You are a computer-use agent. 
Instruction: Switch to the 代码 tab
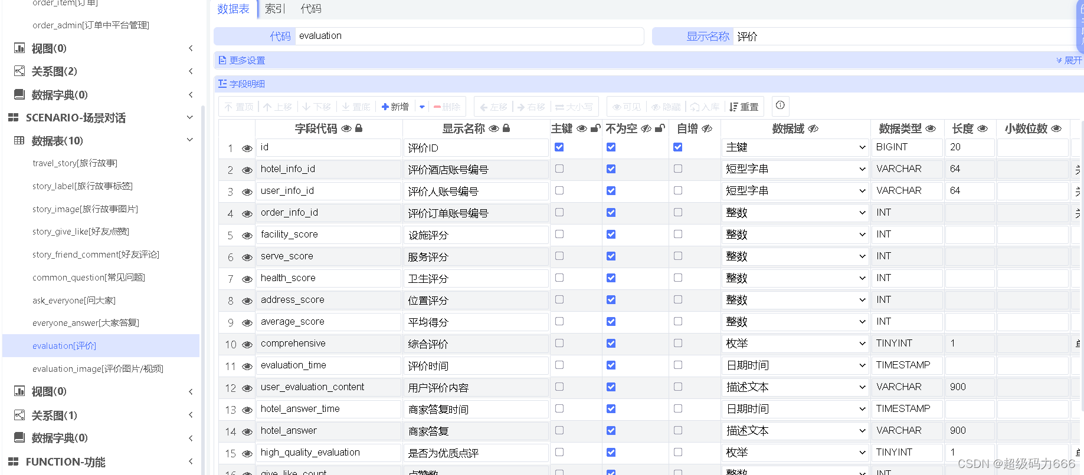click(x=311, y=9)
